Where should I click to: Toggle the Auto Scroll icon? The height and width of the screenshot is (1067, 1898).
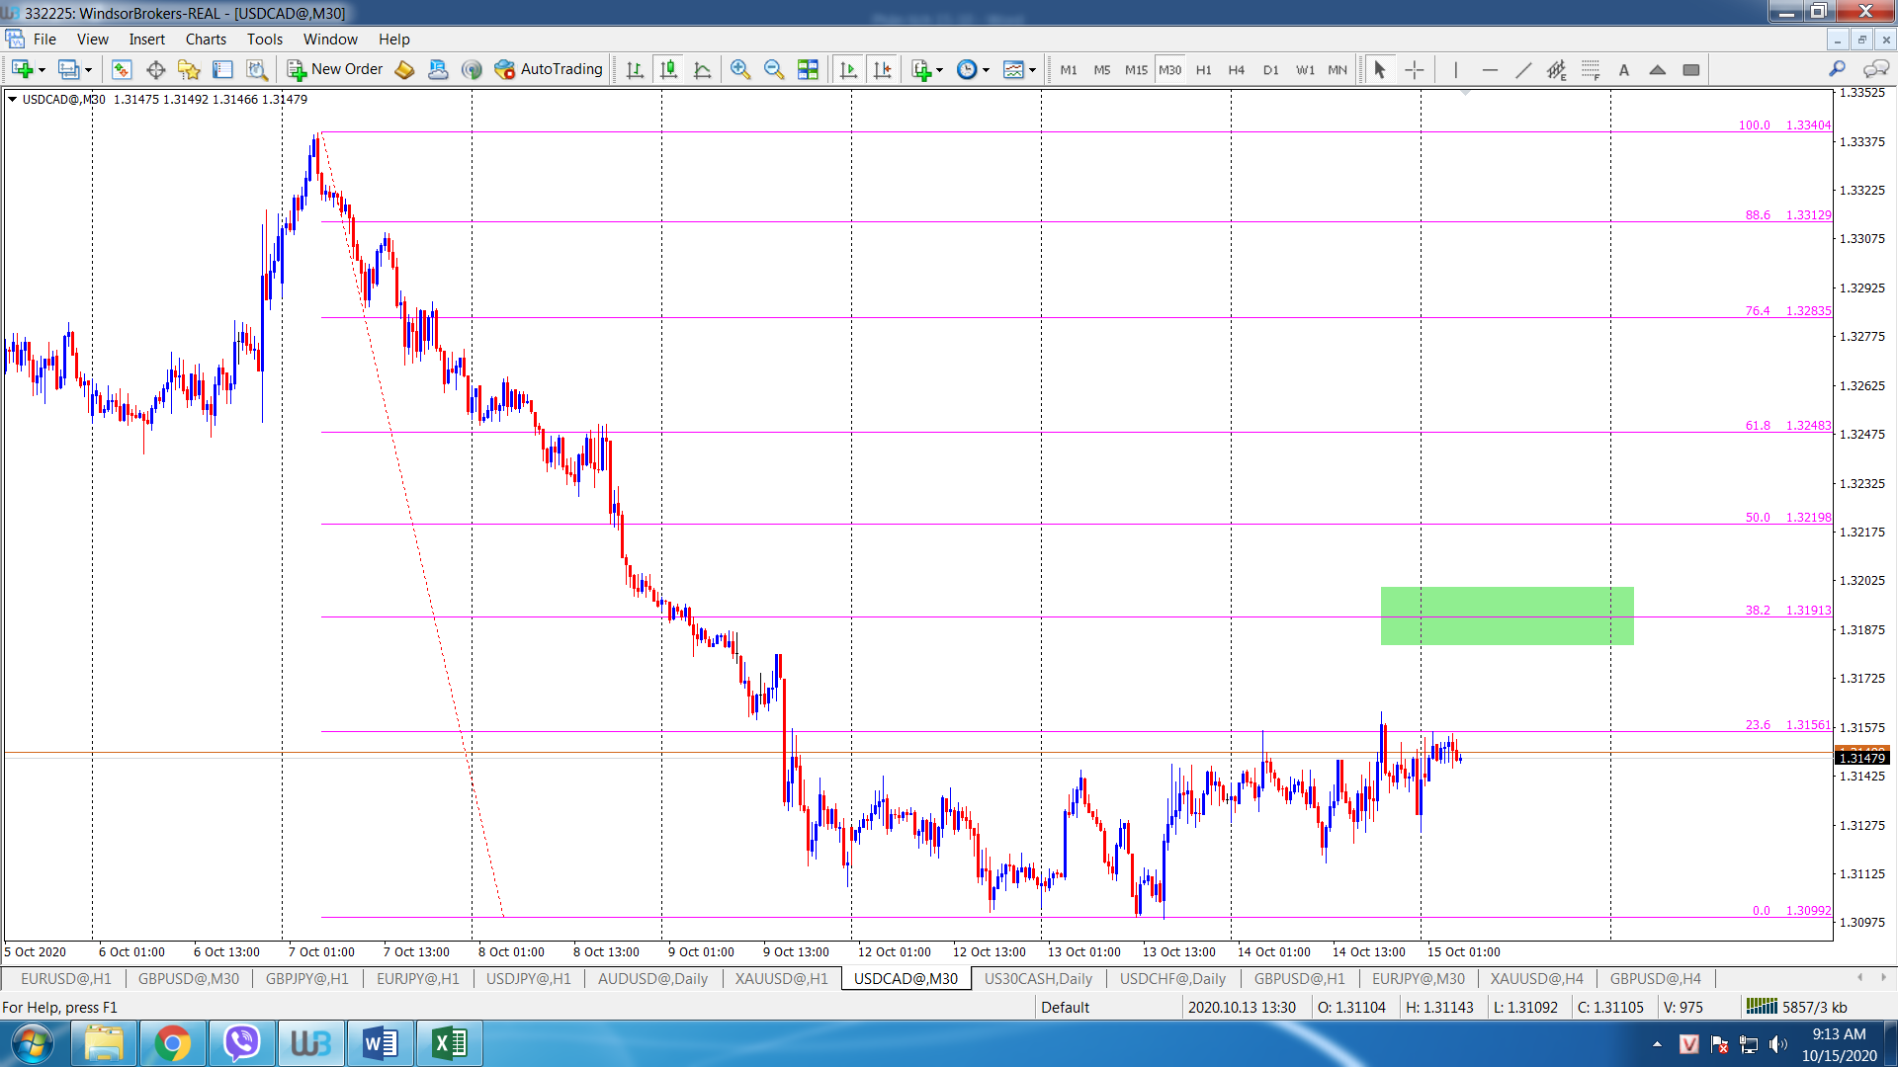coord(848,69)
